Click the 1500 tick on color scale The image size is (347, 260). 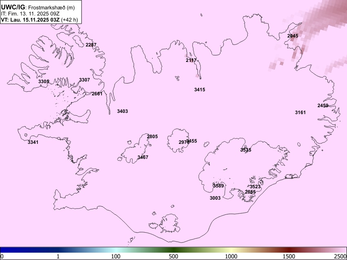289,256
